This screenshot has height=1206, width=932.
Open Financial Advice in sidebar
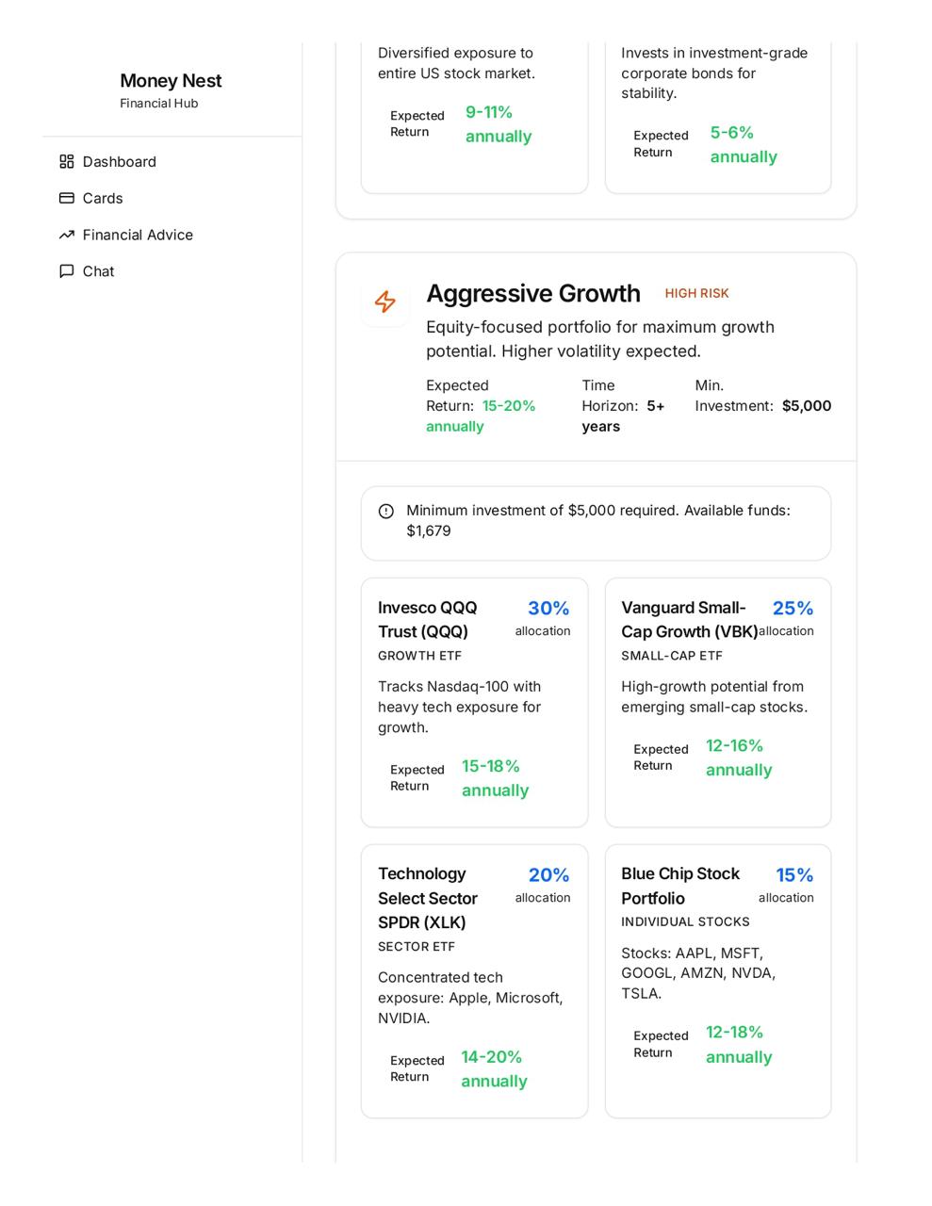(x=138, y=235)
